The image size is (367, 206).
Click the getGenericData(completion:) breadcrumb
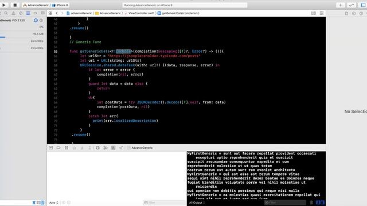click(x=178, y=13)
